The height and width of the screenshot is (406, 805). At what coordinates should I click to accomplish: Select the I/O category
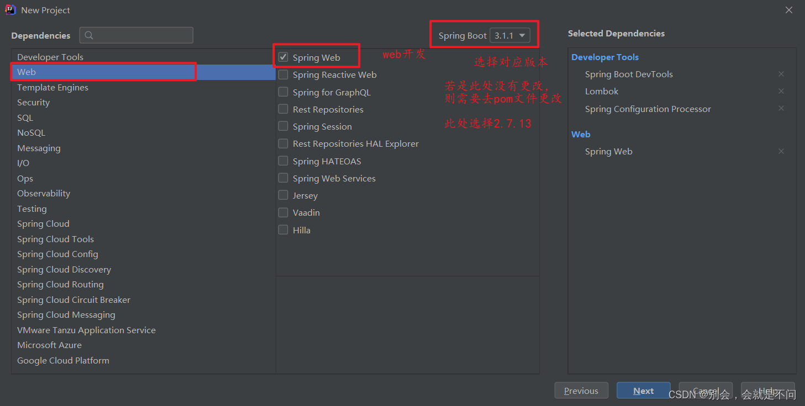(x=143, y=163)
